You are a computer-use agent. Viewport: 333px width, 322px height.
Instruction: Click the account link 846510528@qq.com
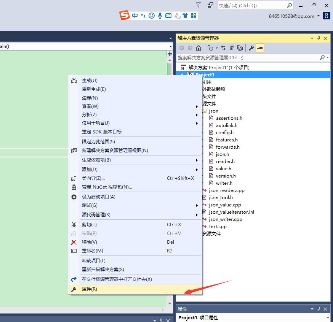(x=292, y=16)
